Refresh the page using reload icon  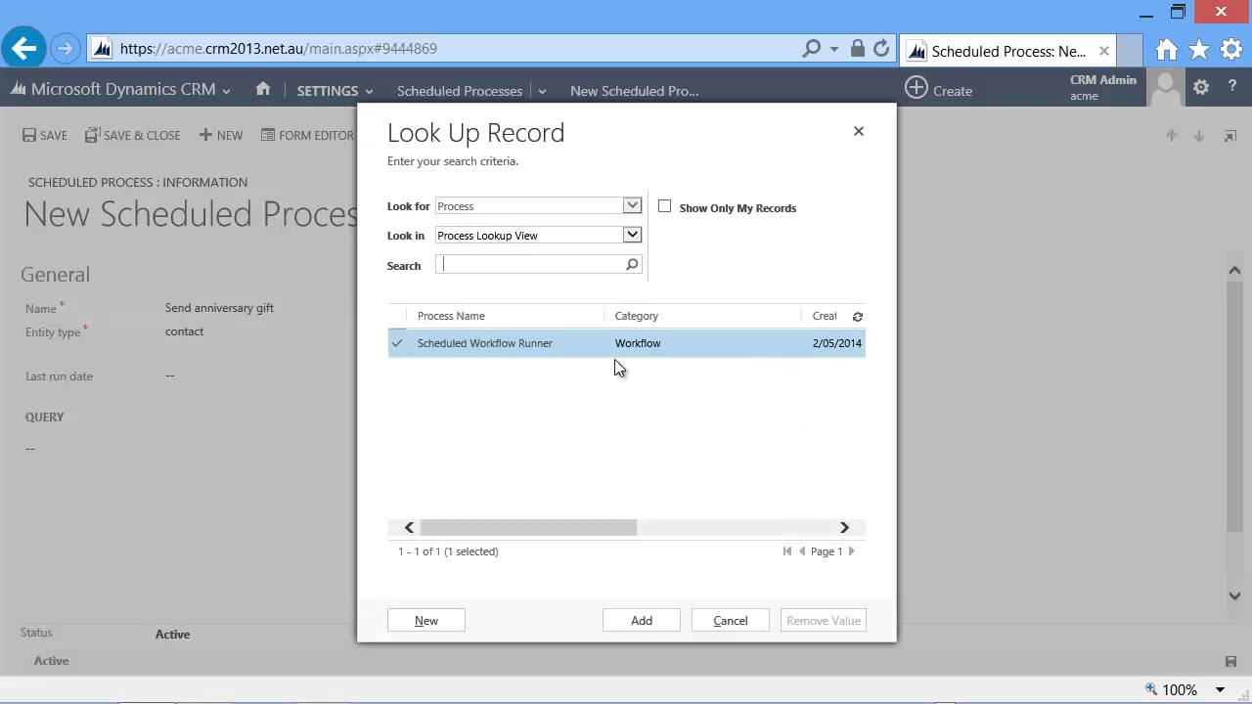881,48
